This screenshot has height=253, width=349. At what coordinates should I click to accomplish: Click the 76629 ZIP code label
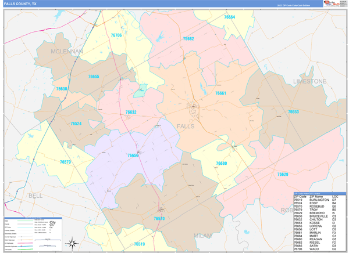point(282,174)
